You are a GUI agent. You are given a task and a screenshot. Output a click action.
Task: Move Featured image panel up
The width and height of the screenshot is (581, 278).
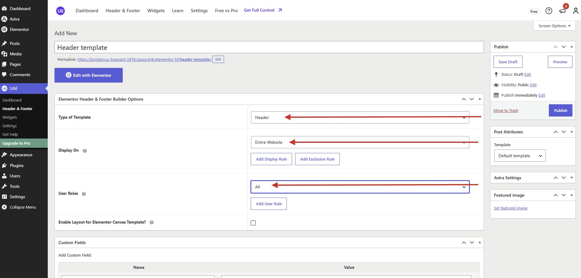pyautogui.click(x=556, y=195)
